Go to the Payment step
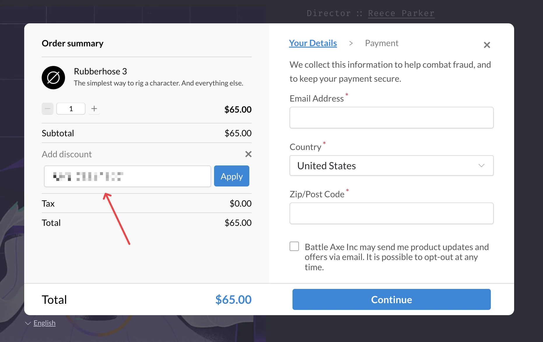The width and height of the screenshot is (543, 342). 381,43
